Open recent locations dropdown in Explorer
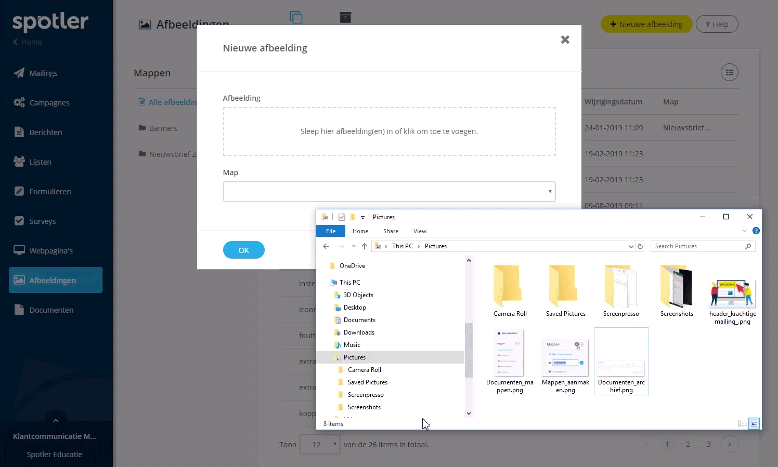 coord(354,246)
